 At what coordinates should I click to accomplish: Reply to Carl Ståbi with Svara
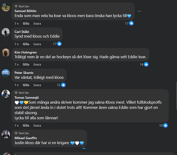tap(37, 44)
